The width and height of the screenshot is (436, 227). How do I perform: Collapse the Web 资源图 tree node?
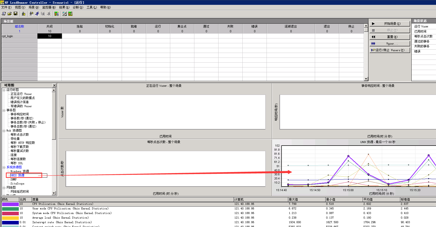4,131
